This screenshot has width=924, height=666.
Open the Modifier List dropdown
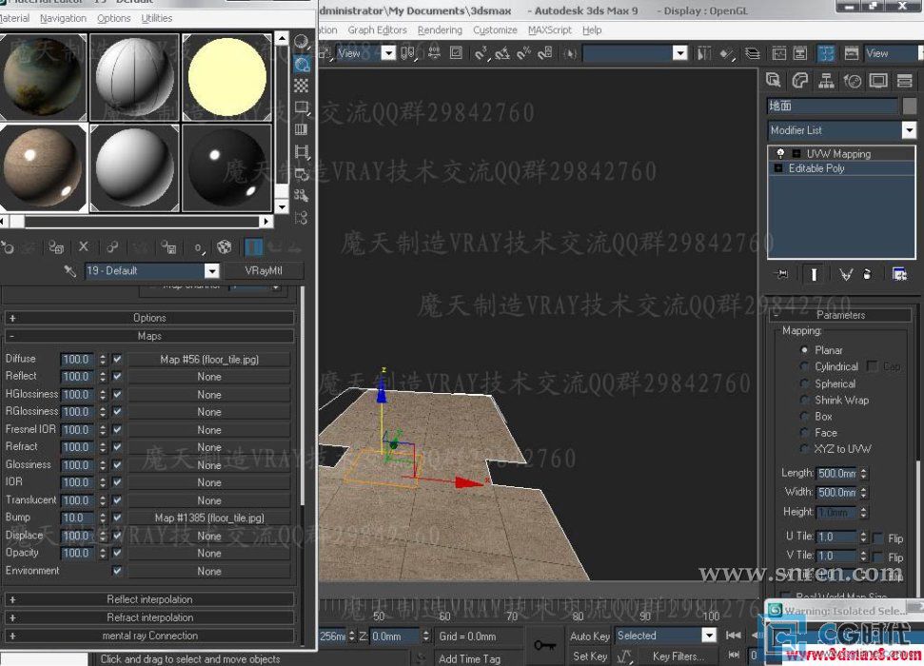point(909,130)
